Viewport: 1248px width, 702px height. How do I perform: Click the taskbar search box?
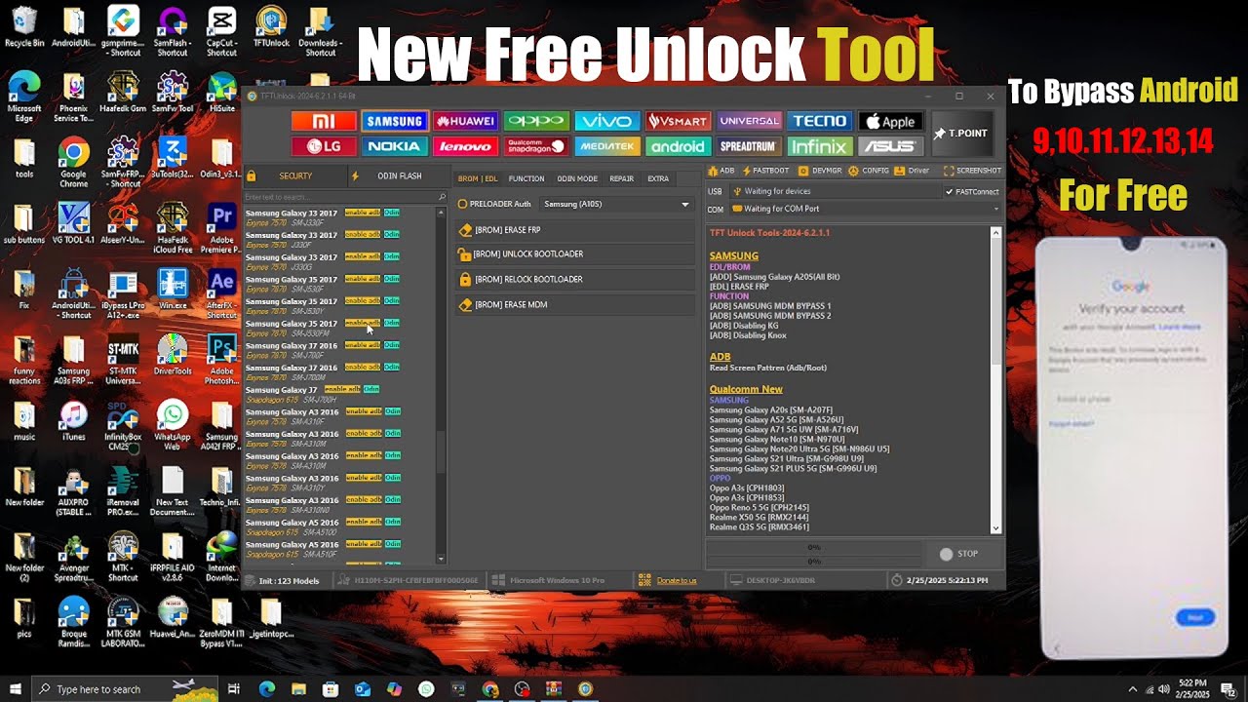point(125,689)
